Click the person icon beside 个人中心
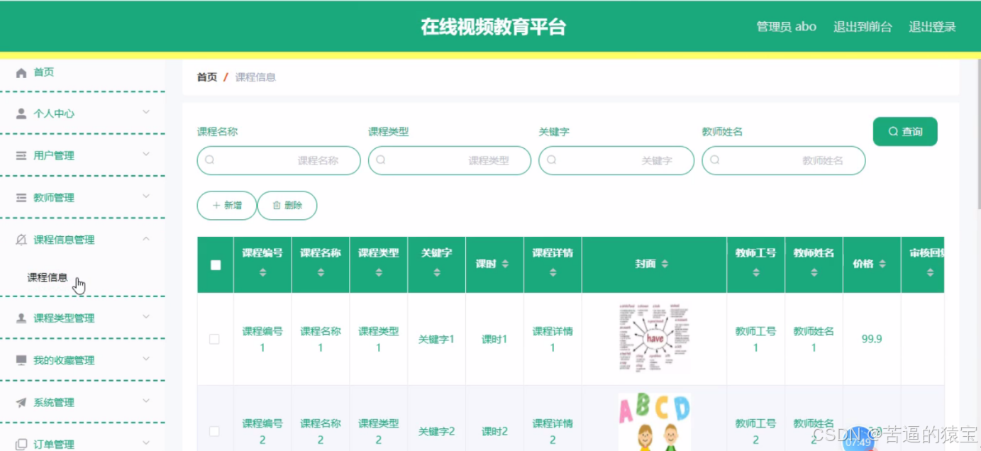The width and height of the screenshot is (981, 451). (21, 113)
